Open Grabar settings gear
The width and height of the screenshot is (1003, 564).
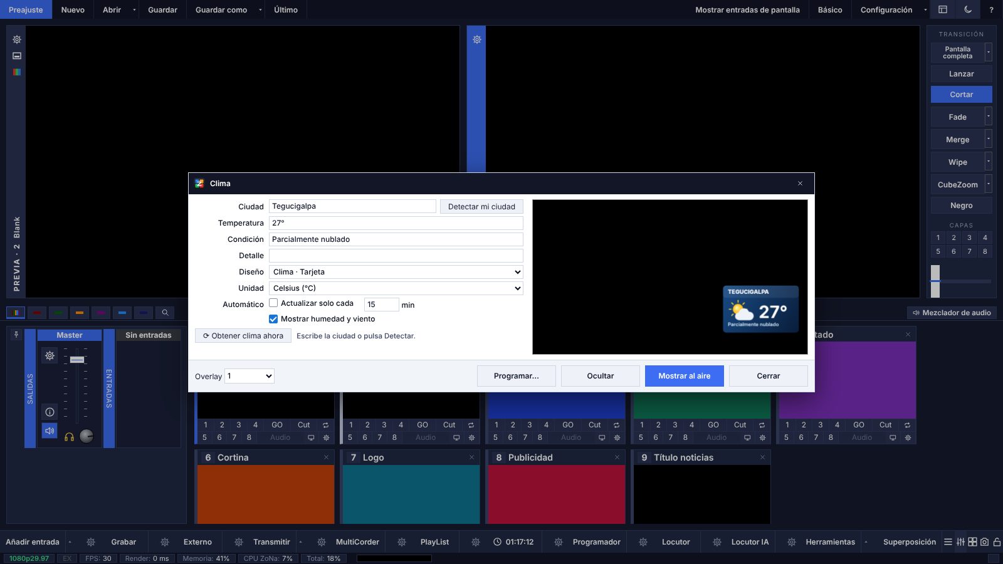click(91, 542)
